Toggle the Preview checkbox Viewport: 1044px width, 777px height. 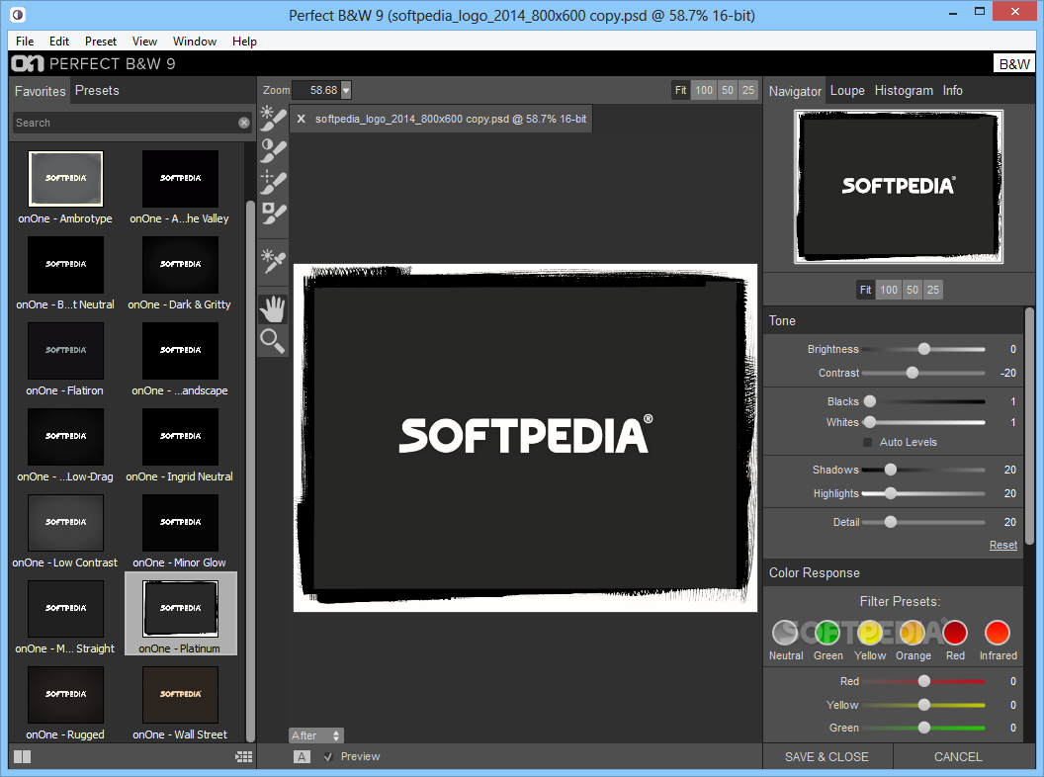pos(327,756)
